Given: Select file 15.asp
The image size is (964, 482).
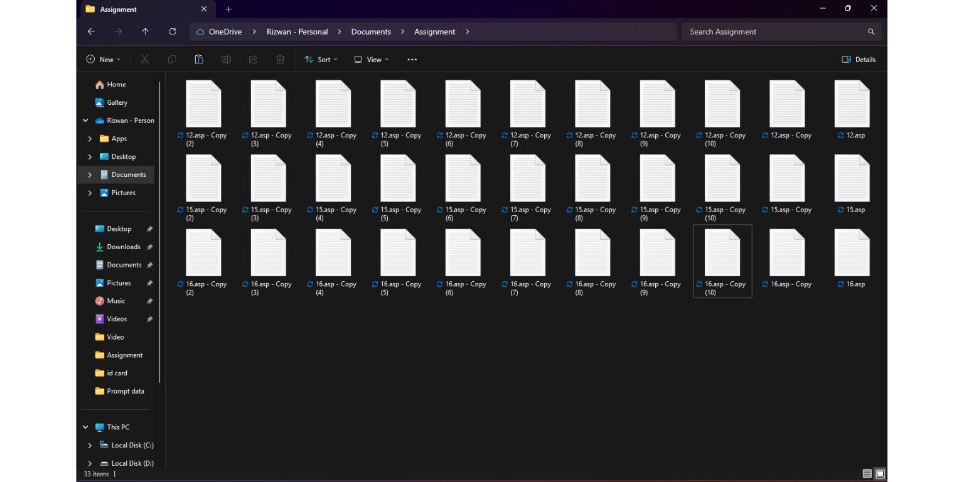Looking at the screenshot, I should point(852,185).
